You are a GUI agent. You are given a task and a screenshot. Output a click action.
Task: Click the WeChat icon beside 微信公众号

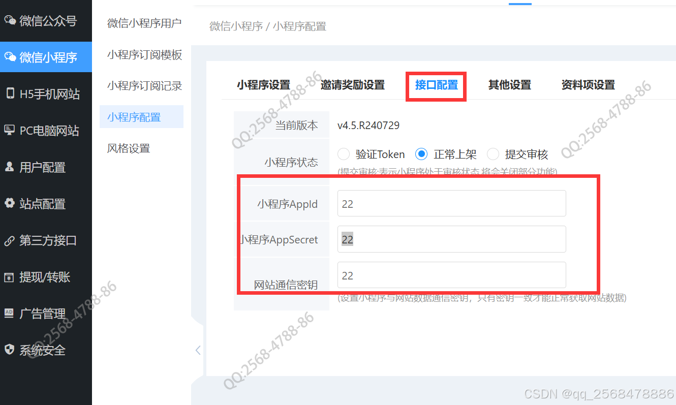(10, 21)
